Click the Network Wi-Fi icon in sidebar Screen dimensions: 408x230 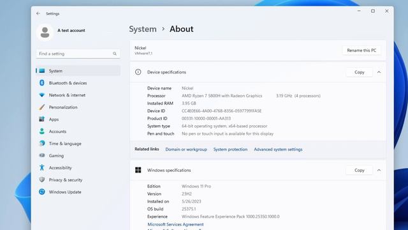[x=42, y=95]
